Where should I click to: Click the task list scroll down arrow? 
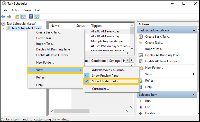point(132,49)
